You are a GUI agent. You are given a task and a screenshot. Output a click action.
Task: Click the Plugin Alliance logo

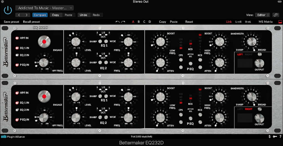13,137
